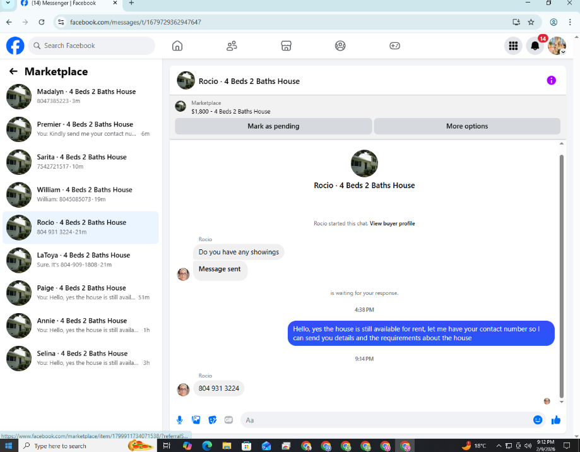
Task: Click the "804 931 3224" message bubble
Action: pyautogui.click(x=218, y=388)
